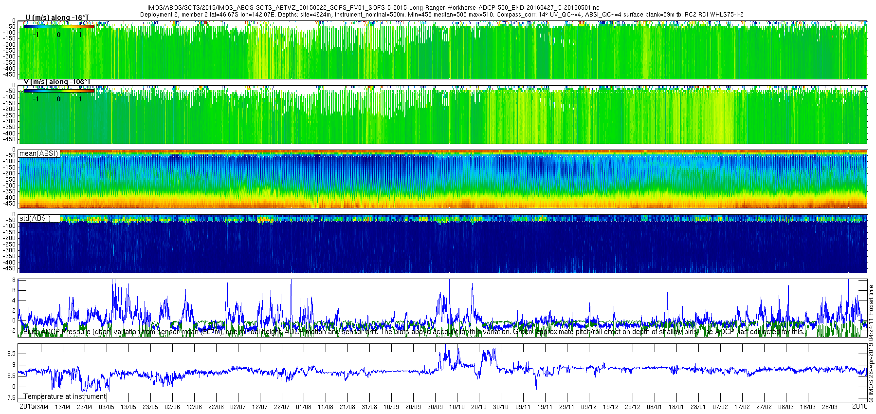Viewport: 876px width, 414px height.
Task: Click the '22/06' date tick
Action: (216, 407)
